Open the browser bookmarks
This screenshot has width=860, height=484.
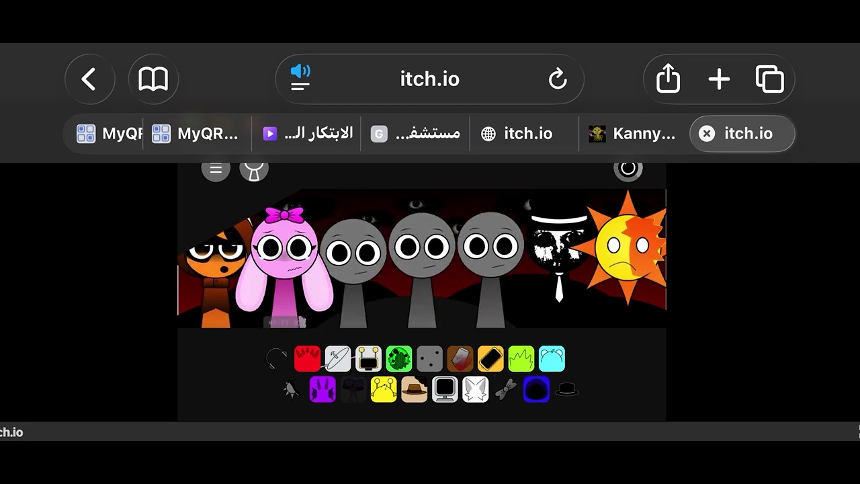[x=153, y=79]
